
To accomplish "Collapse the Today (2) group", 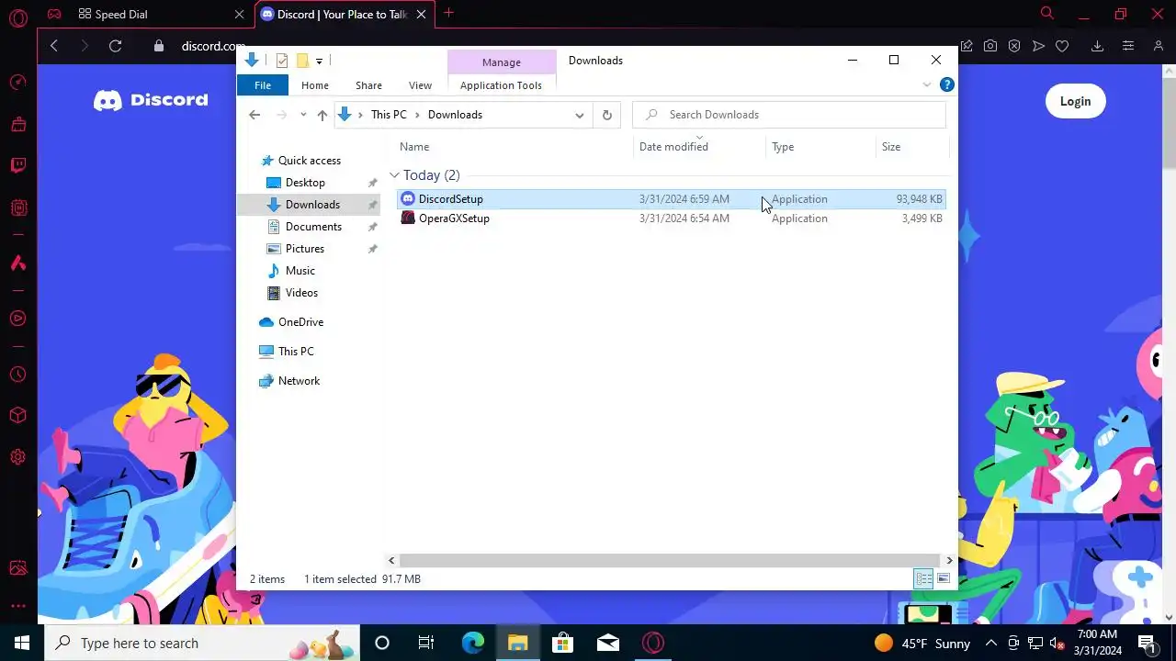I will (x=394, y=175).
